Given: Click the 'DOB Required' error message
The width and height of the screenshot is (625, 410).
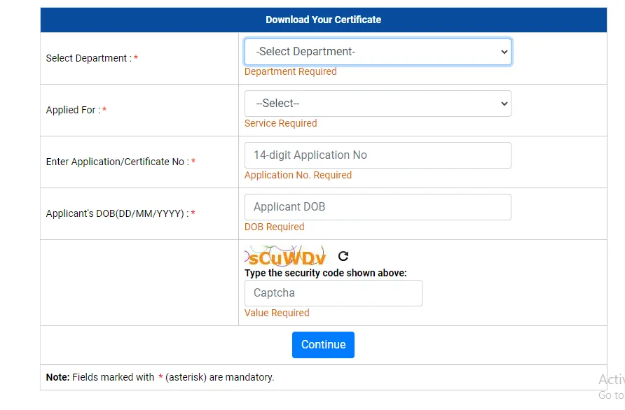Looking at the screenshot, I should point(274,227).
